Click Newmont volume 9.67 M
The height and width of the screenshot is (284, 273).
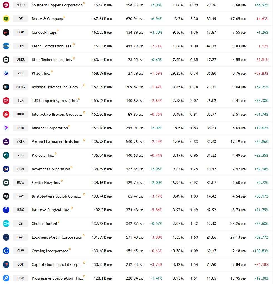(x=178, y=169)
